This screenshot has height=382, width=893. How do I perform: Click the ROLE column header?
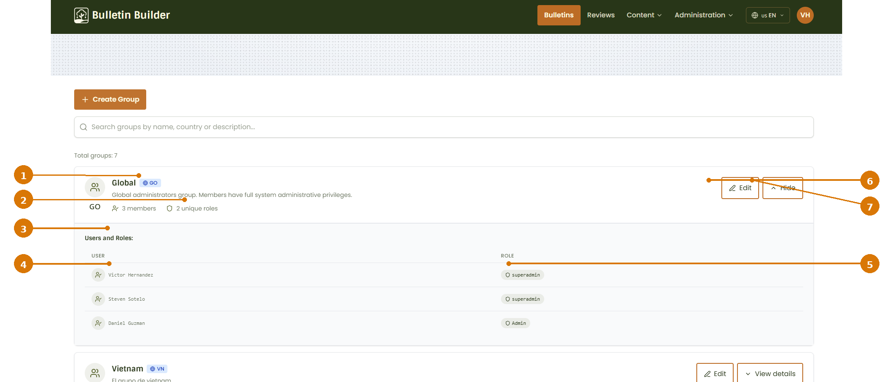(507, 256)
